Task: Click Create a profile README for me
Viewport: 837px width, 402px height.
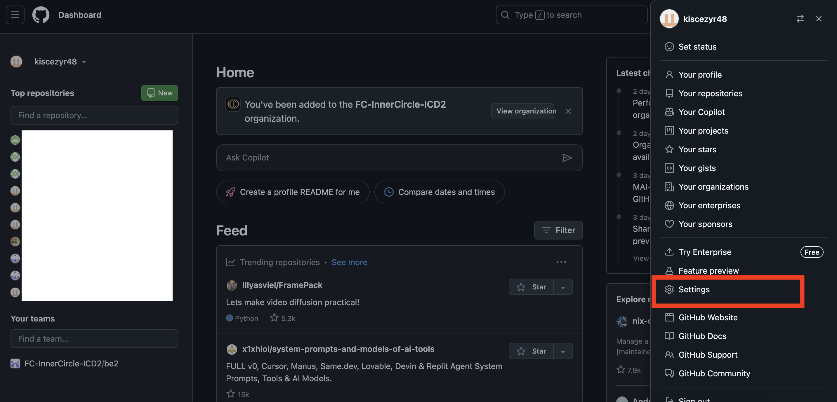Action: point(292,192)
